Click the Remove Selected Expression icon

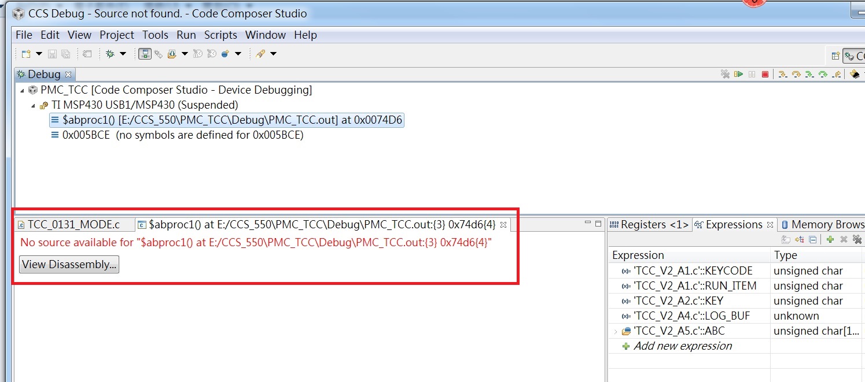[844, 240]
